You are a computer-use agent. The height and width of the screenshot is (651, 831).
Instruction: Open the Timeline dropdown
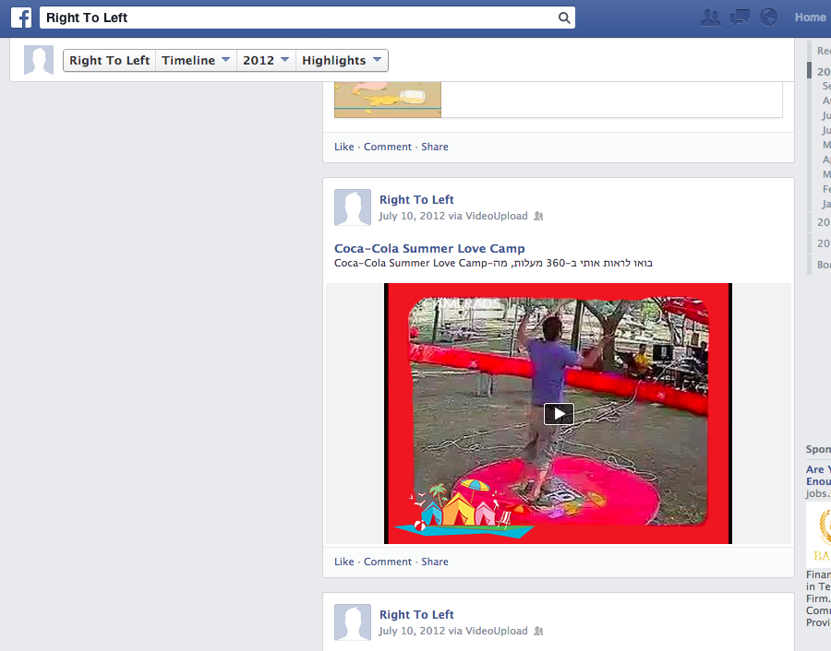(196, 60)
